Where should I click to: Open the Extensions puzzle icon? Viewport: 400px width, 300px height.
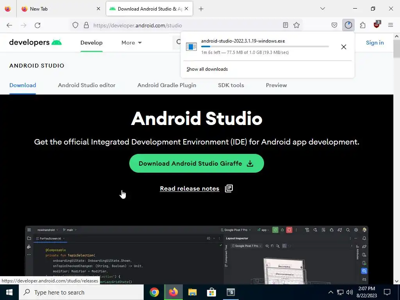click(362, 25)
